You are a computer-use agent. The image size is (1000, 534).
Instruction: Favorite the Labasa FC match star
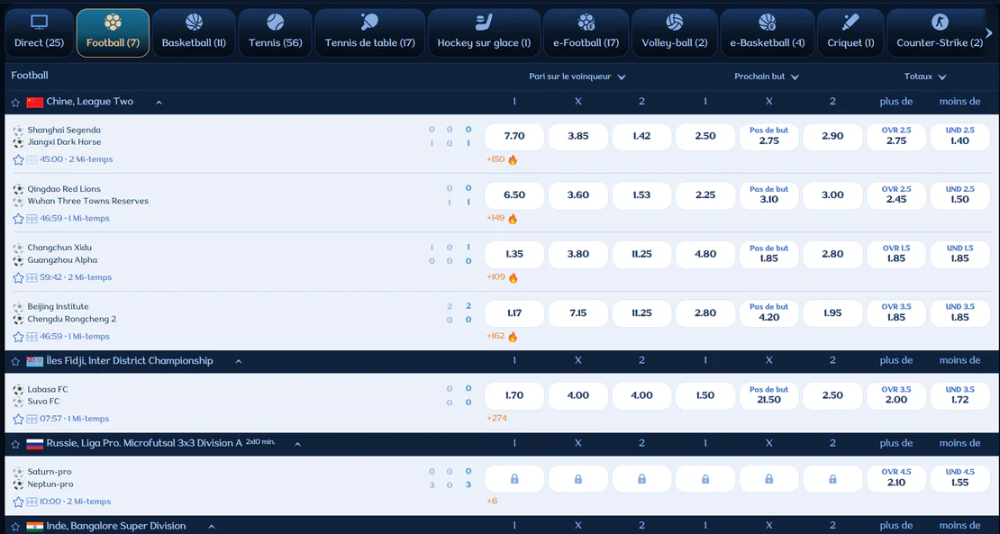[x=18, y=420]
